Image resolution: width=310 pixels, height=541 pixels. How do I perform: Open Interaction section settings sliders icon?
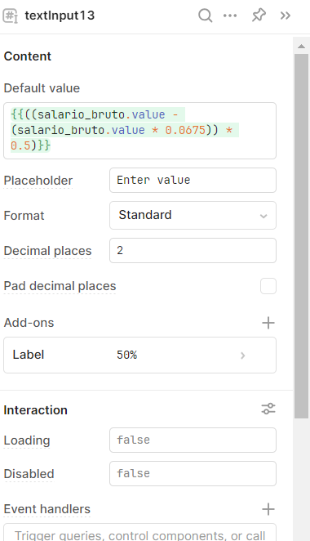[268, 409]
